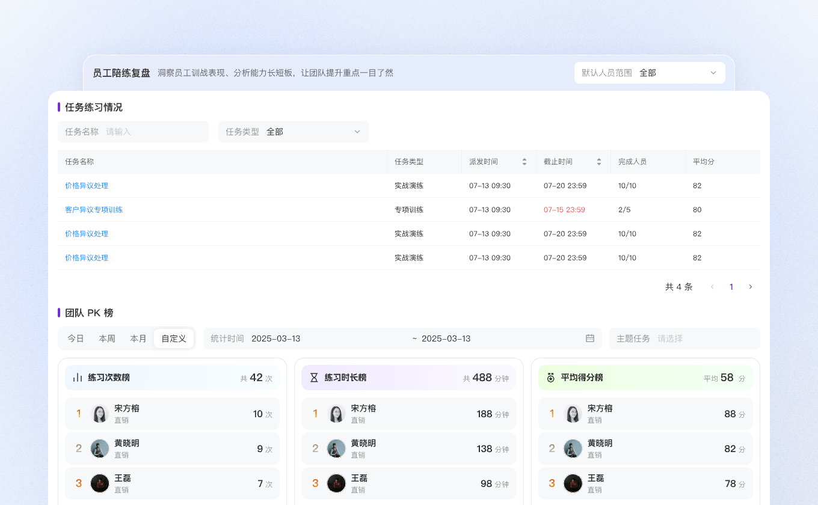The image size is (818, 505).
Task: Click 王磊's 98 分钟 value
Action: coord(494,483)
